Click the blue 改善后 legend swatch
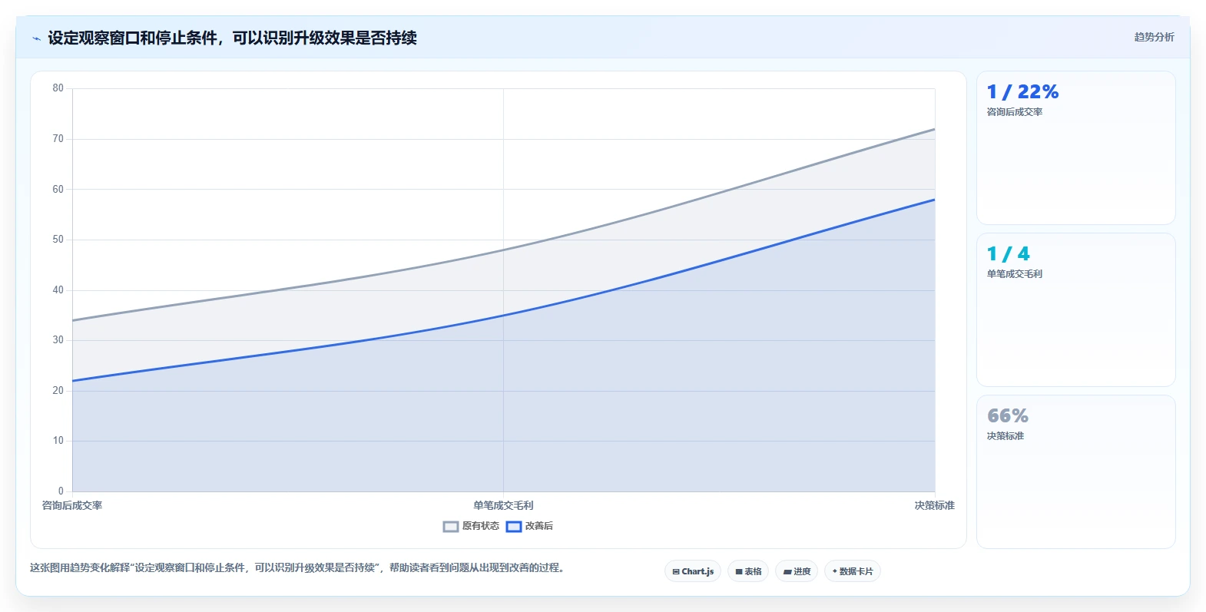 pos(514,526)
